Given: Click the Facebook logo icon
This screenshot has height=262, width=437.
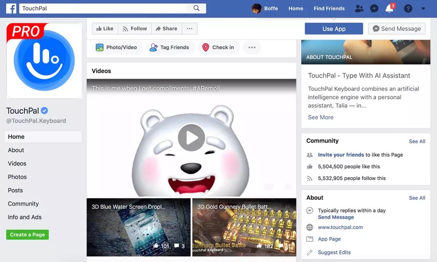Looking at the screenshot, I should [11, 8].
